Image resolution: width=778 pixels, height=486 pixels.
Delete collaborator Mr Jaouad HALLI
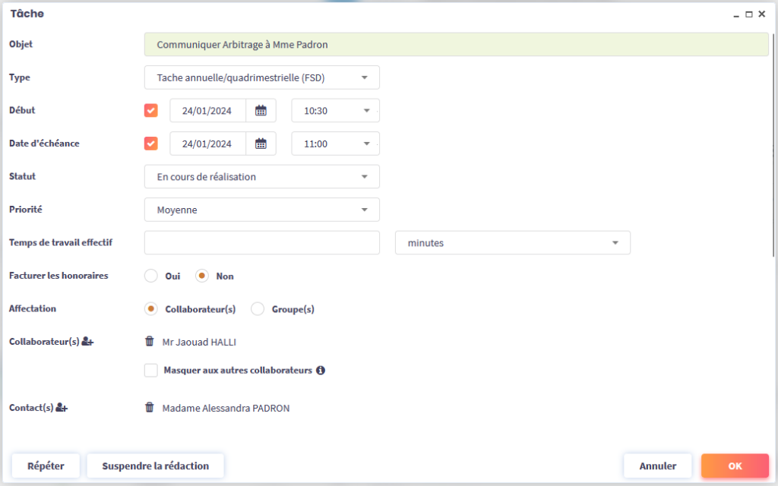click(150, 342)
